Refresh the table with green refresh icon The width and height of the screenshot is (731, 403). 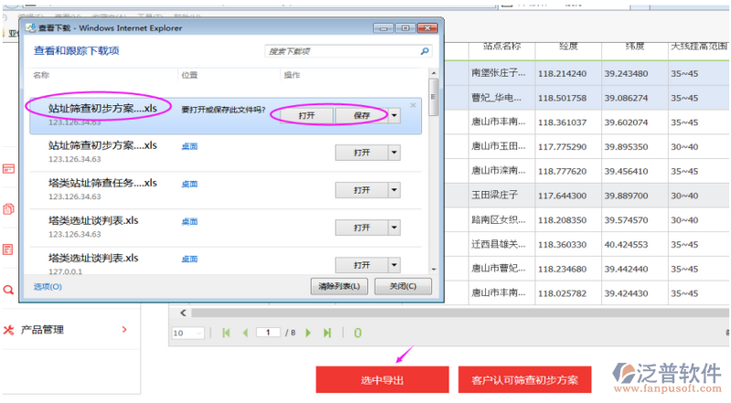pos(358,333)
